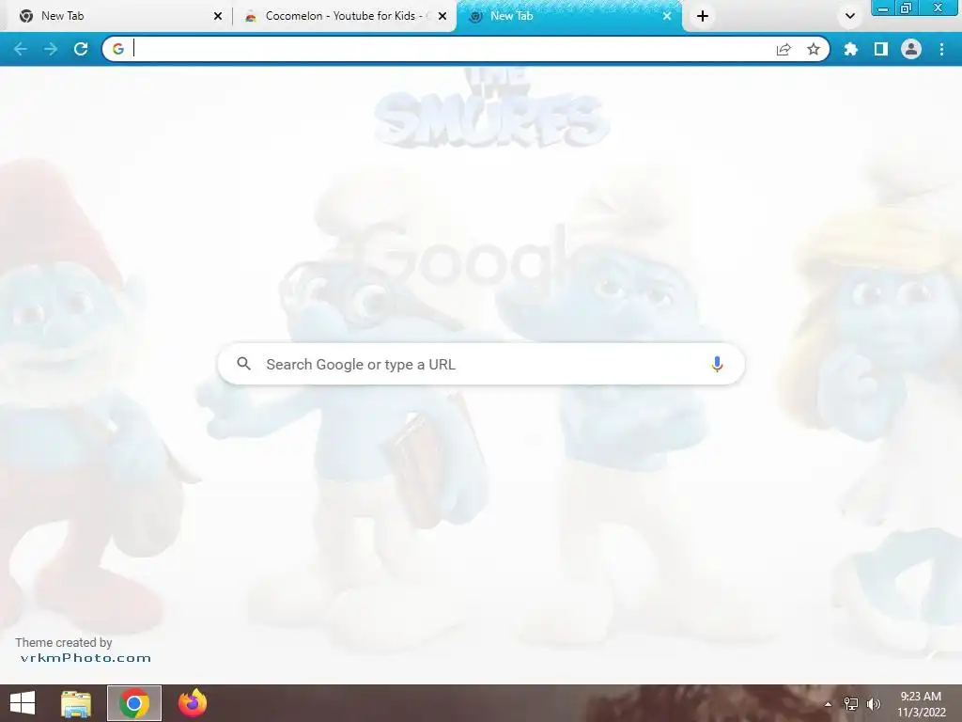Reload the current page
The height and width of the screenshot is (722, 962).
click(81, 49)
